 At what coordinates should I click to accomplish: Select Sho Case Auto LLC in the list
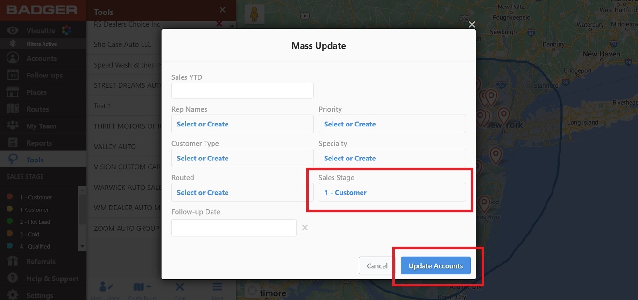coord(124,44)
